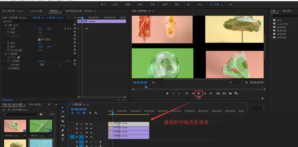Viewport: 298px width, 147px height.
Task: Go to In point in program monitor
Action: [187, 93]
